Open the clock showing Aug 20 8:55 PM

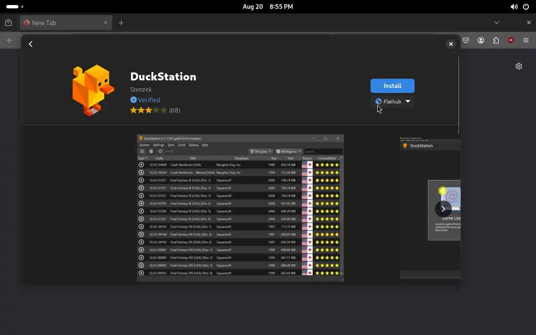click(x=268, y=7)
